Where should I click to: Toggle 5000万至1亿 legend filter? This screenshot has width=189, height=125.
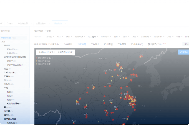point(44,61)
